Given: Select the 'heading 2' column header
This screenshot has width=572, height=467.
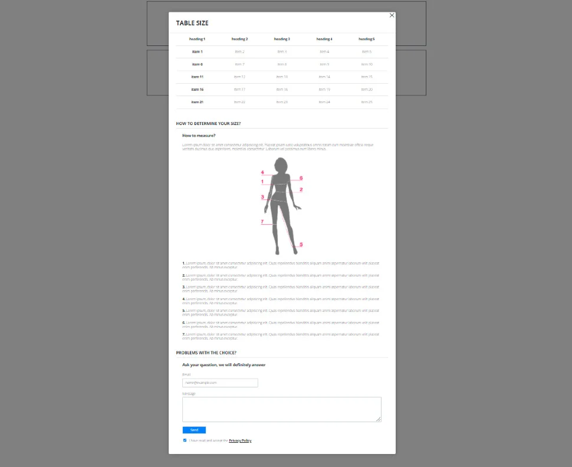Looking at the screenshot, I should click(239, 39).
